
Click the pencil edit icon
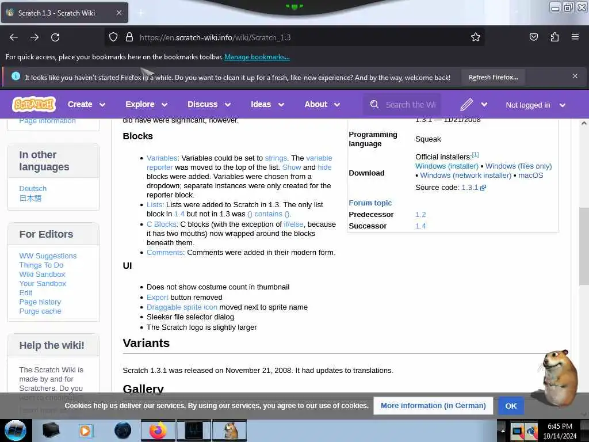(x=466, y=105)
